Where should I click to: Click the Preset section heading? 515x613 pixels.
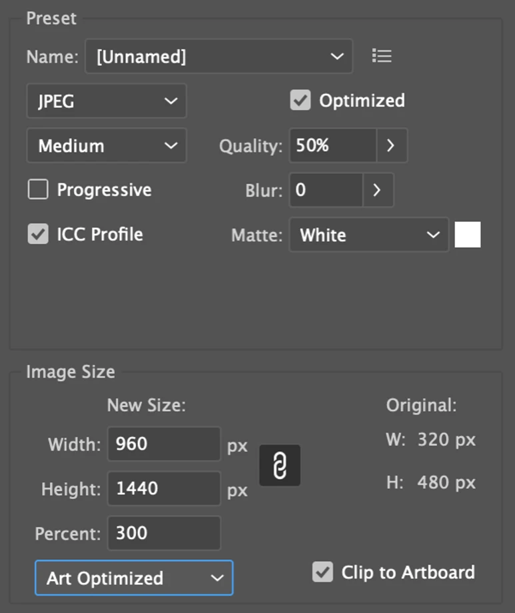[x=51, y=19]
